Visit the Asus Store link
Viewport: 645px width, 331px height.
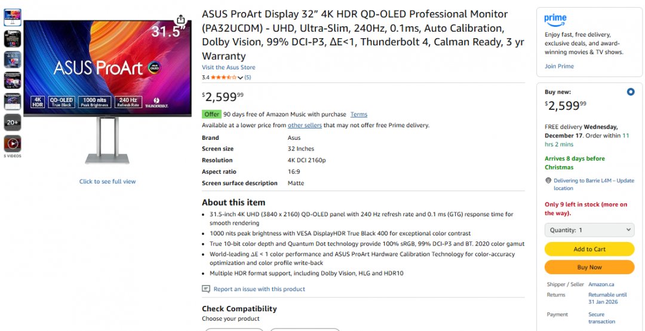tap(228, 68)
